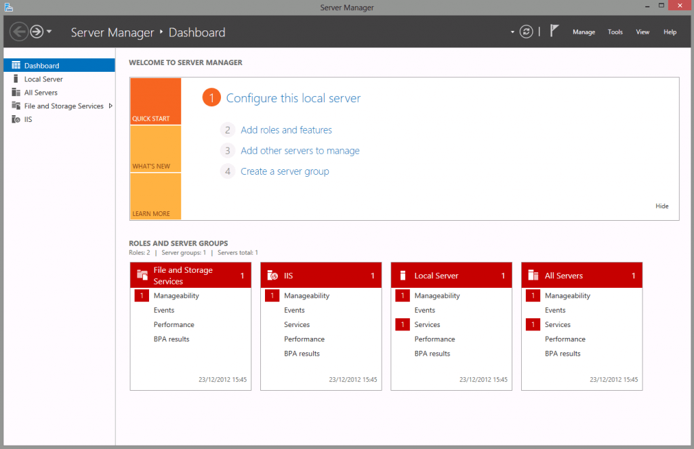Click Create a server group link

click(285, 171)
